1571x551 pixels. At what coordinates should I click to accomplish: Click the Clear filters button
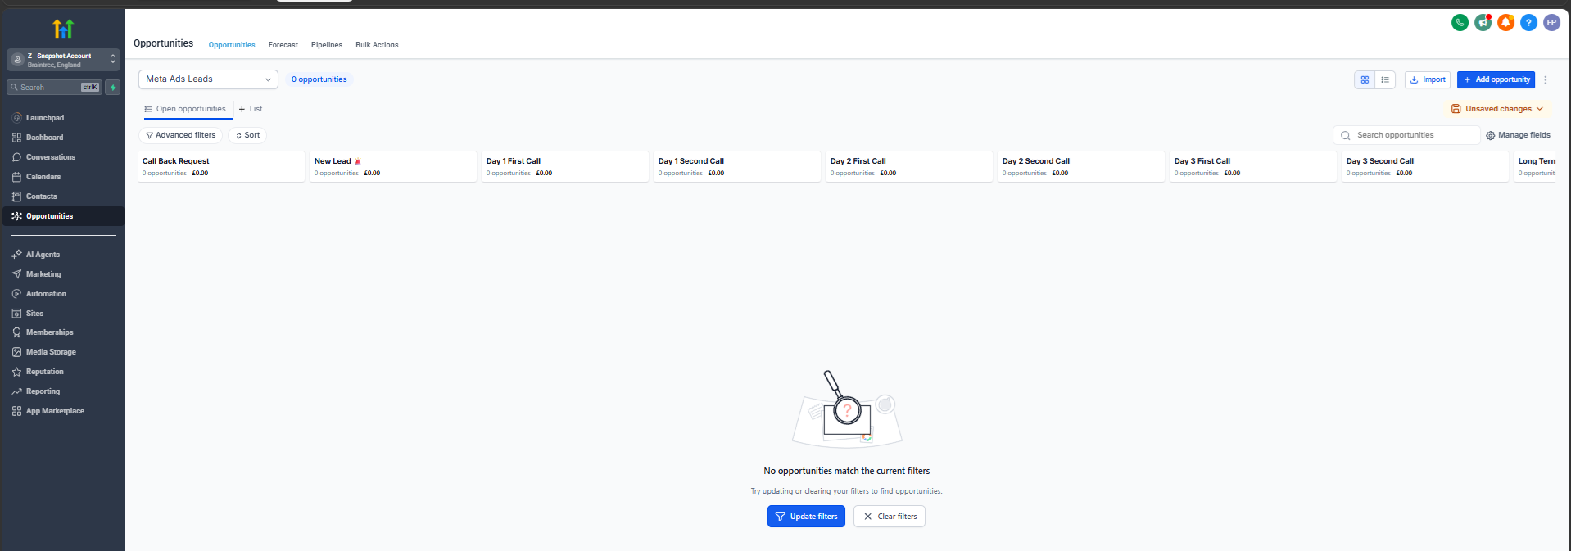[x=890, y=517]
